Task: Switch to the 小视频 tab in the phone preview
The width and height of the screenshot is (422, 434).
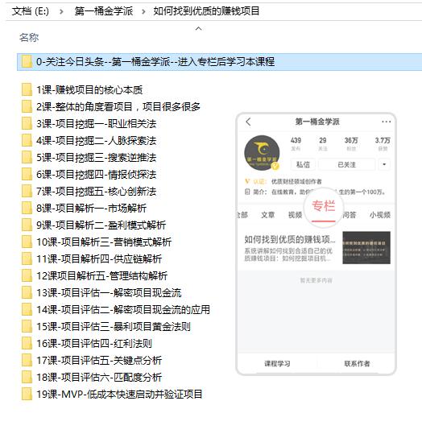Action: (380, 215)
